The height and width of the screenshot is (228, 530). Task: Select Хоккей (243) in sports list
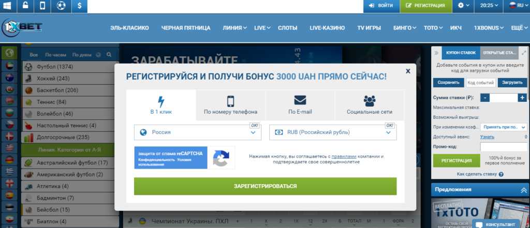[x=69, y=79]
